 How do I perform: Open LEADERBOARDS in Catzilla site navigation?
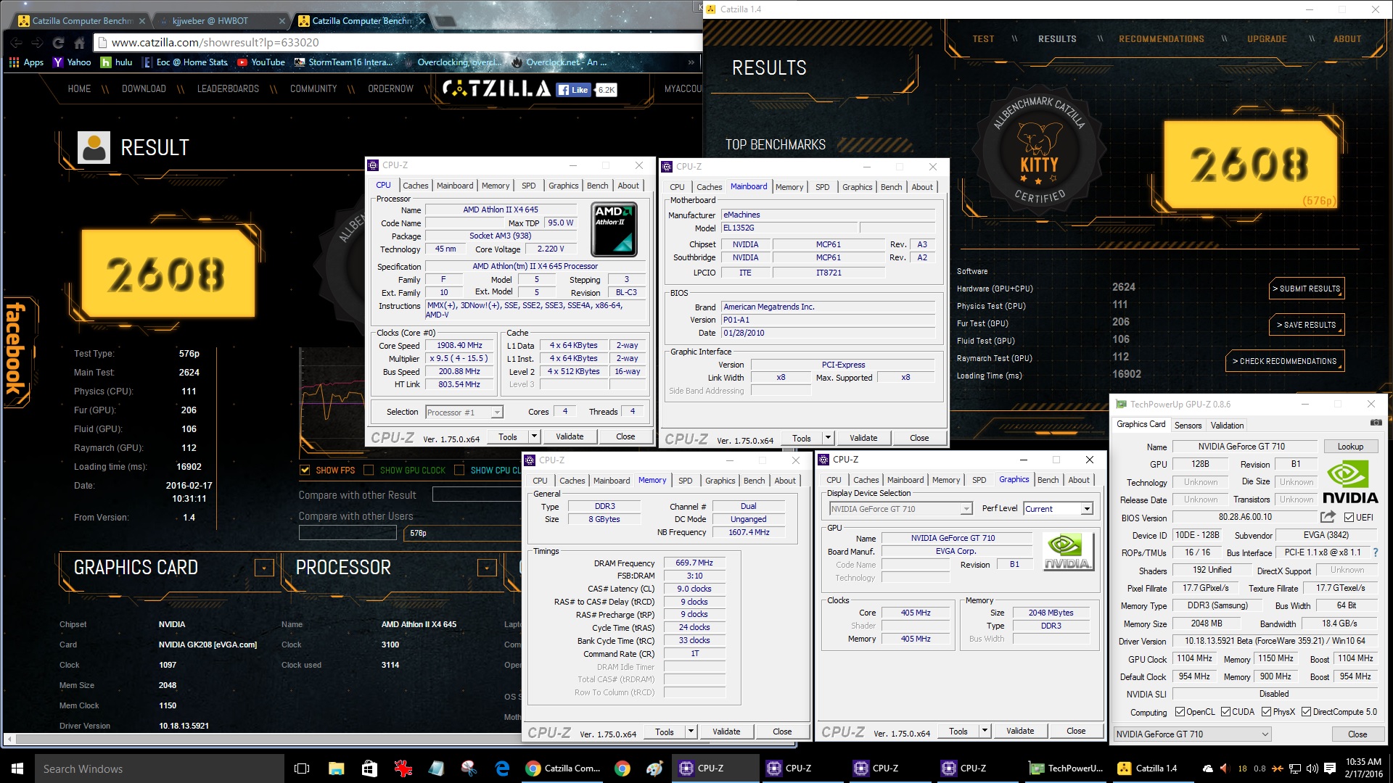228,89
